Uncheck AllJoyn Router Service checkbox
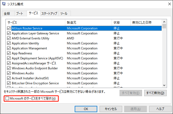 click(x=9, y=28)
